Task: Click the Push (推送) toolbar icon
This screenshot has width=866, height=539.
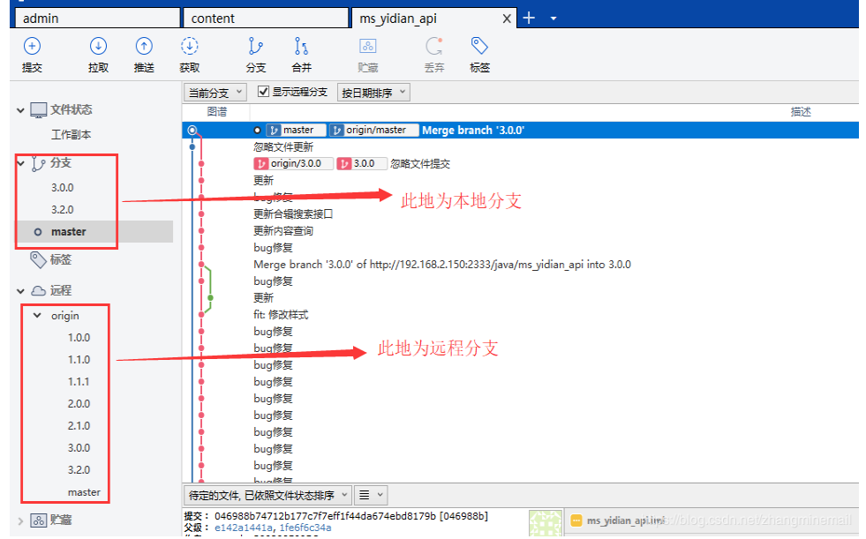Action: [x=144, y=55]
